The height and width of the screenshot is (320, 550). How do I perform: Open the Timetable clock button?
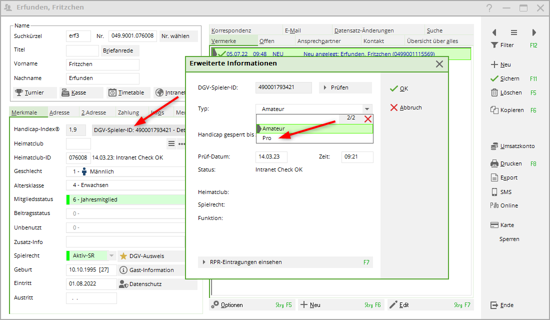112,92
